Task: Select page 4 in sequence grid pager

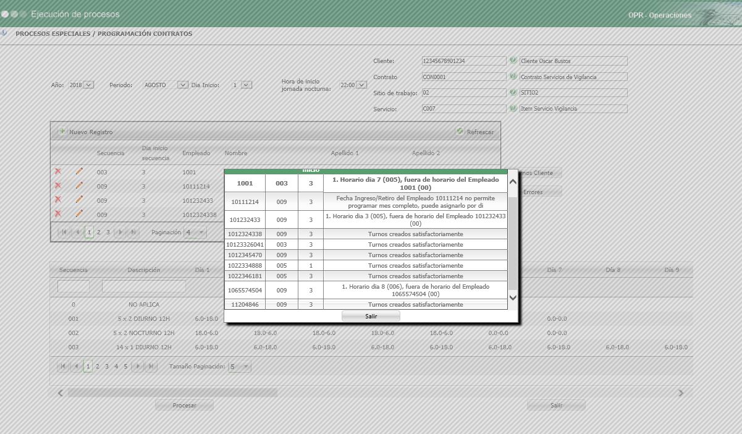Action: click(x=116, y=367)
